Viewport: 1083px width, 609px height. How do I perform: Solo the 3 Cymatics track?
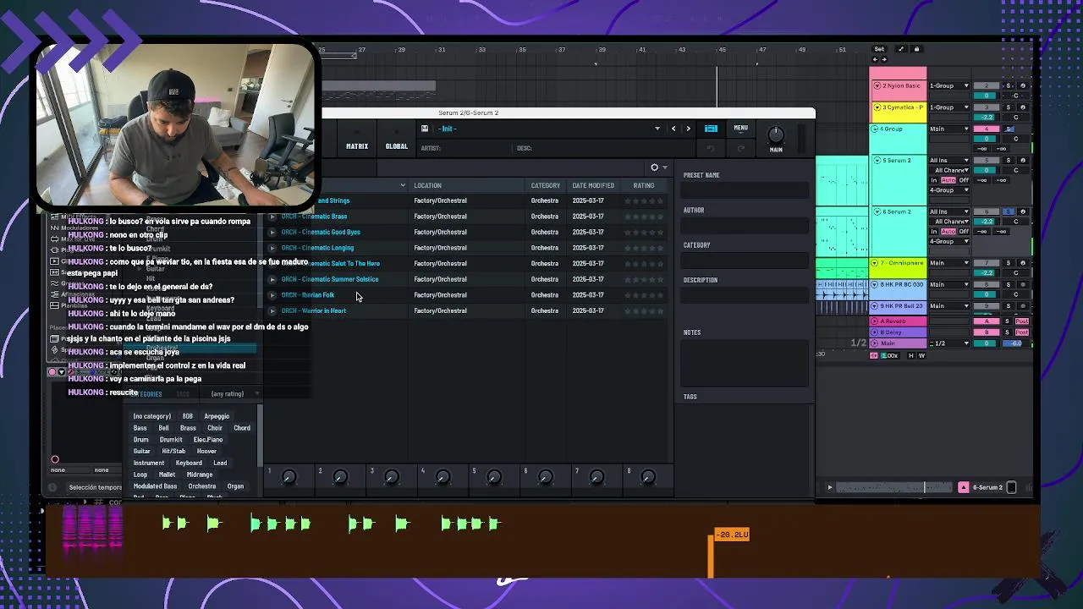(x=1009, y=107)
